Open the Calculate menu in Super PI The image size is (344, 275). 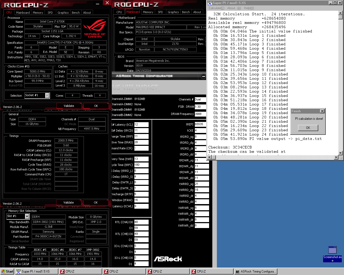tap(217, 8)
